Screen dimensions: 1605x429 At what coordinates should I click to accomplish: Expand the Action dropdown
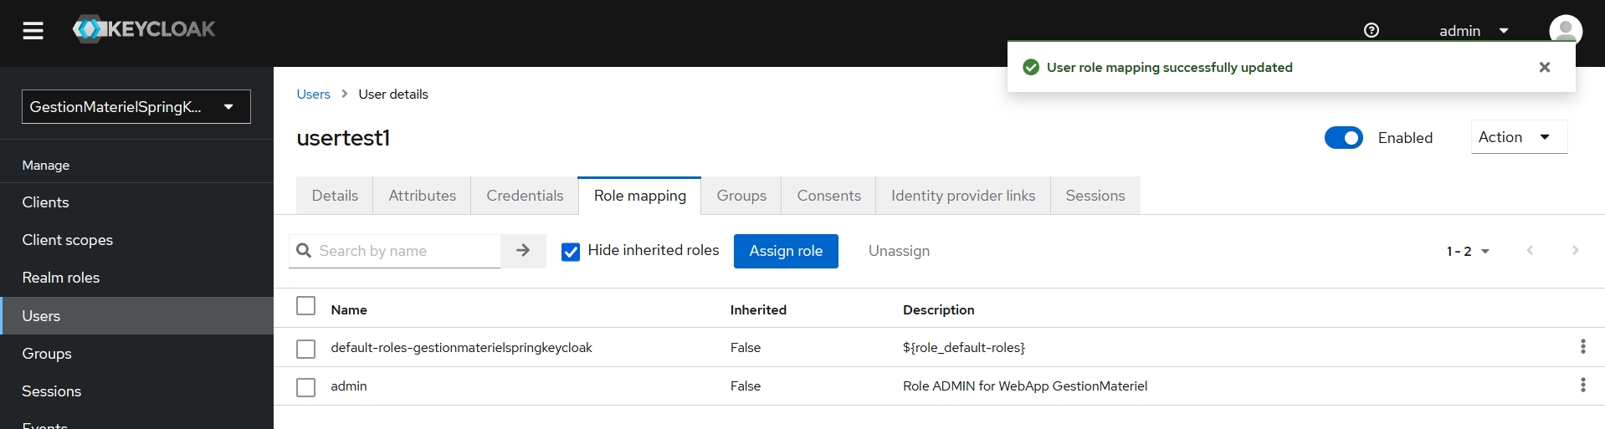point(1519,137)
